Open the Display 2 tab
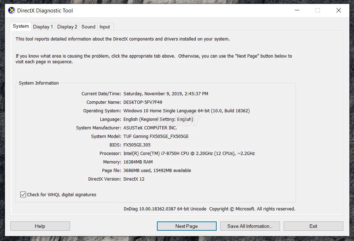Viewport: 354px width, 241px height. click(x=67, y=27)
